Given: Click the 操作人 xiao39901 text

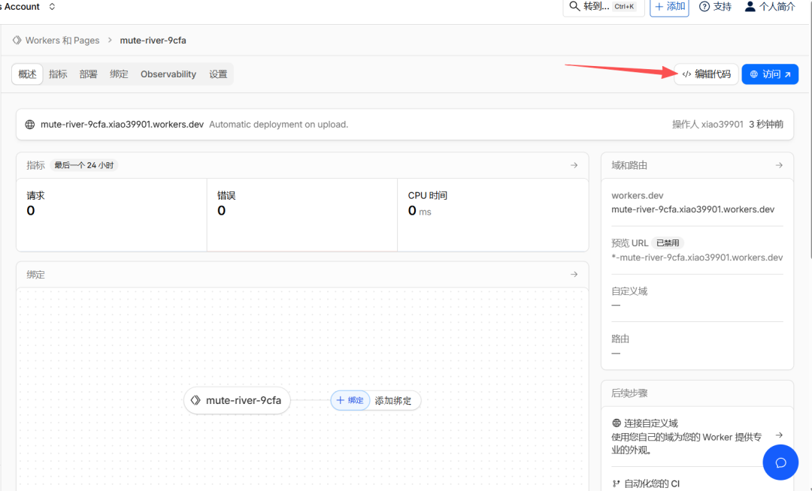Looking at the screenshot, I should (x=707, y=125).
